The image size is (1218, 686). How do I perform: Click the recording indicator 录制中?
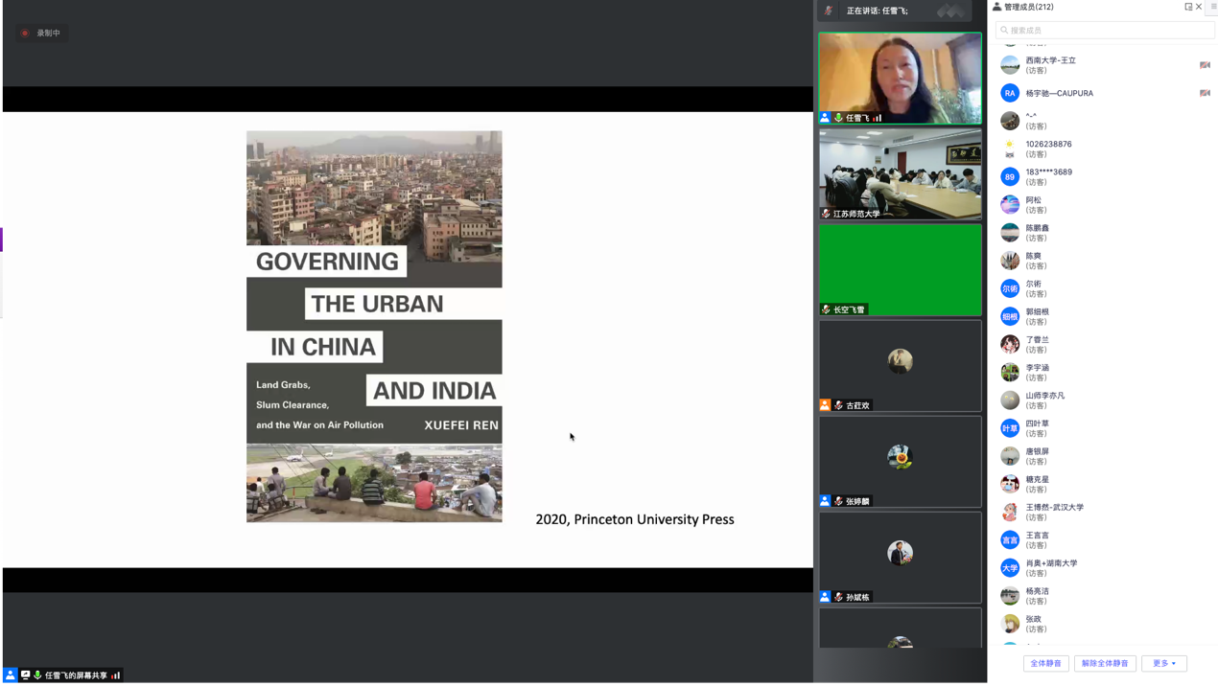pyautogui.click(x=41, y=33)
